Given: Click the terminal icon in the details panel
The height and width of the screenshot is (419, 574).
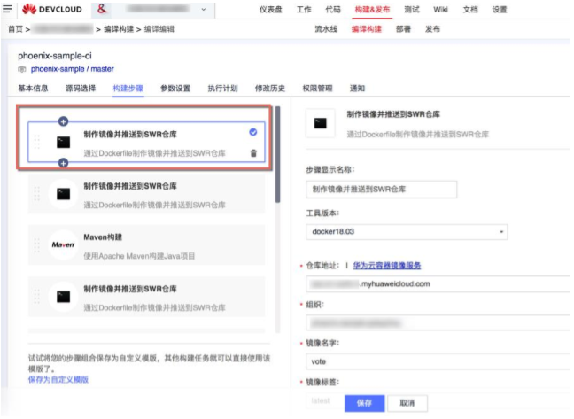Looking at the screenshot, I should pos(321,123).
